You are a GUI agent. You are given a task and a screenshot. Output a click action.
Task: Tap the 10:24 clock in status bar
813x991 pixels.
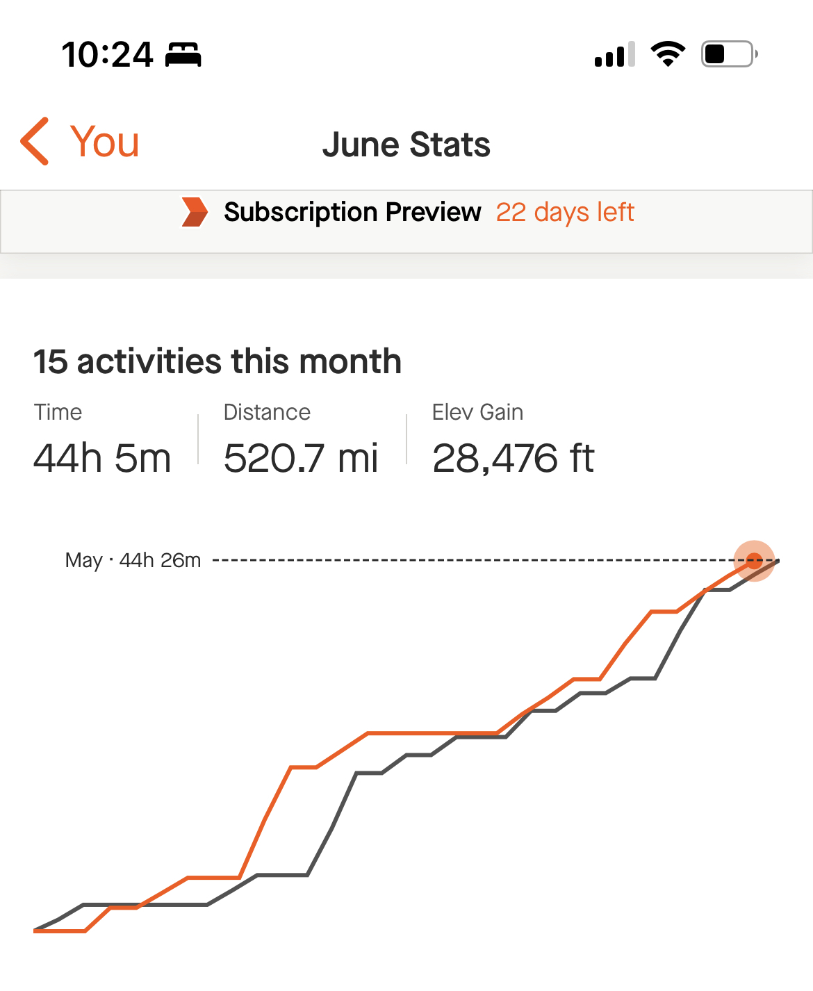[x=107, y=54]
